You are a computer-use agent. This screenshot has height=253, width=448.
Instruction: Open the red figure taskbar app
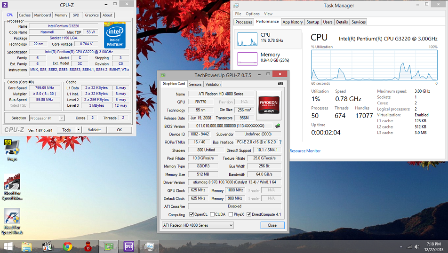click(x=88, y=246)
